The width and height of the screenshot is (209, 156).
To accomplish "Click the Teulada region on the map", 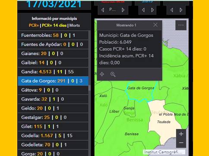I will pyautogui.click(x=164, y=122).
